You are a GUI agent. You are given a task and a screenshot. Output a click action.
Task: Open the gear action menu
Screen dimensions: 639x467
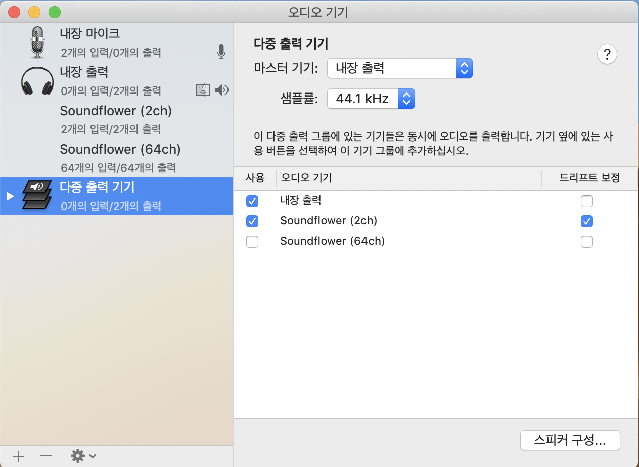point(83,456)
